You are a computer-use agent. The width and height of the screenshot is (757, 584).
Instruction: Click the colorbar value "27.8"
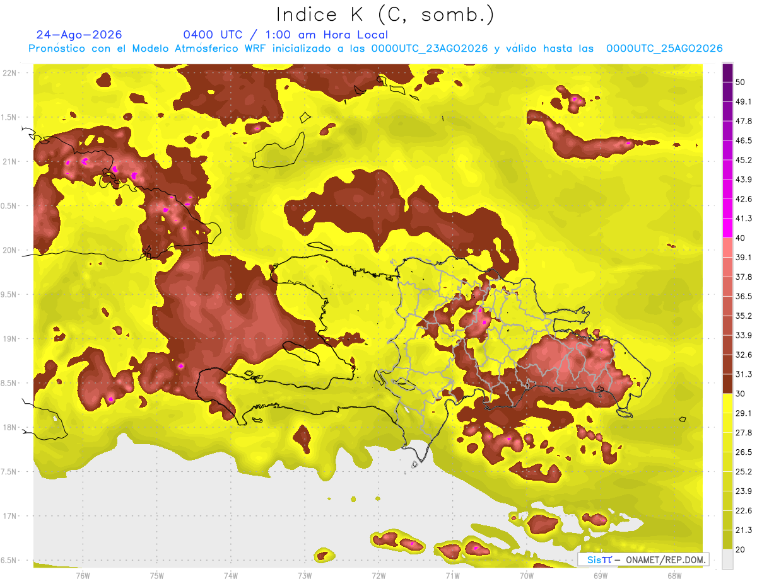pyautogui.click(x=744, y=433)
